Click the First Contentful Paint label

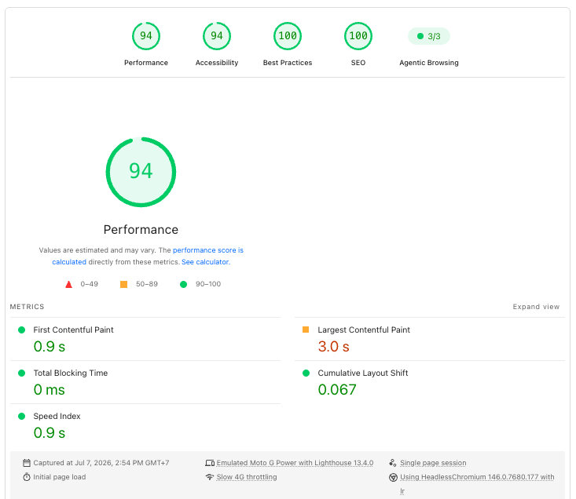click(x=73, y=330)
